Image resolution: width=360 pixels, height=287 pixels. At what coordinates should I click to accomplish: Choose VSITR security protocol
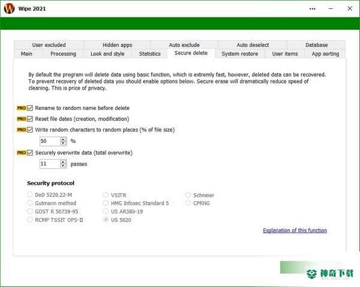[106, 195]
